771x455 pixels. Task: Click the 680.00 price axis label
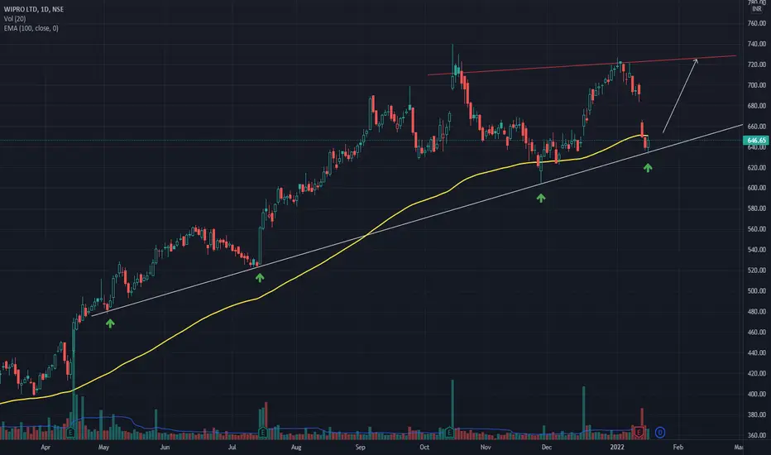point(756,106)
